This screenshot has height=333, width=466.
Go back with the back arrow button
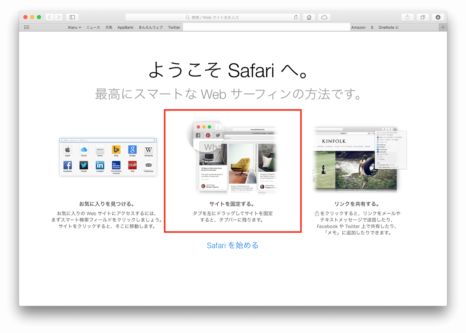coord(50,17)
